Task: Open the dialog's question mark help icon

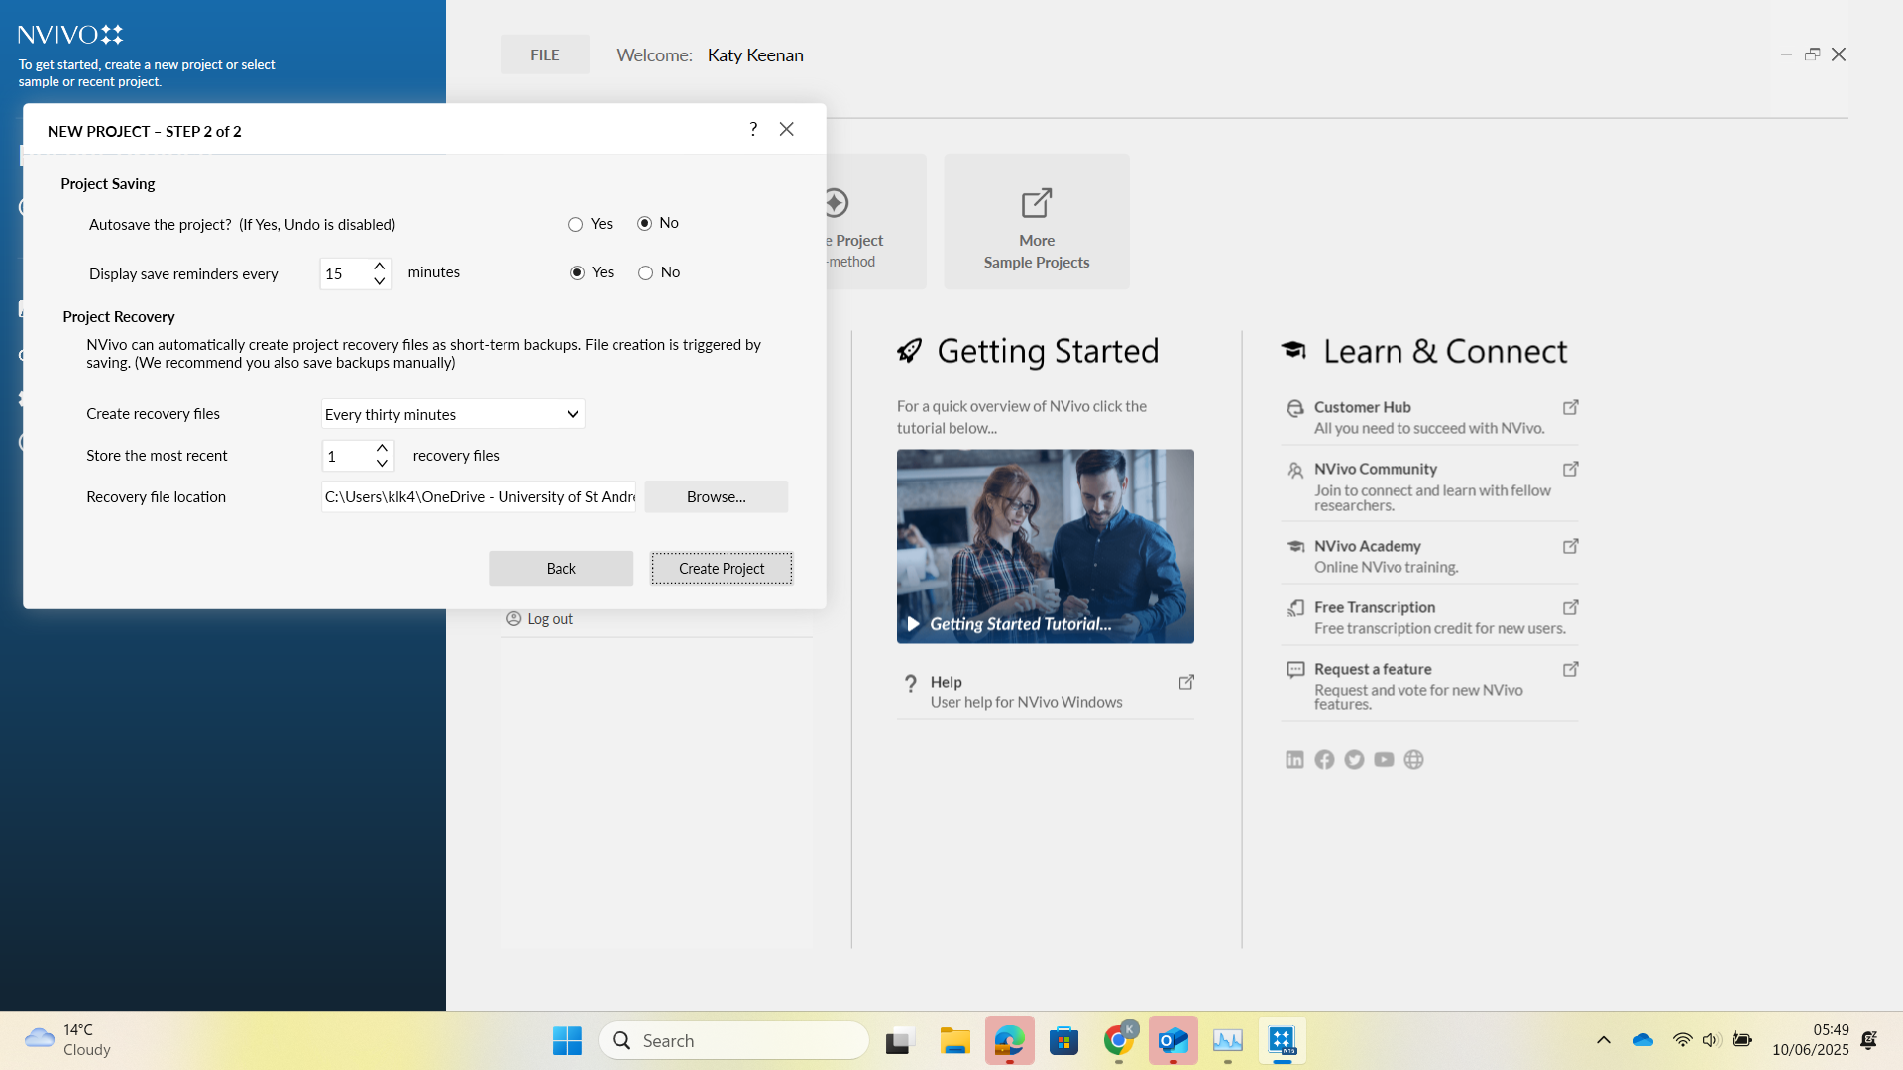Action: click(x=753, y=129)
